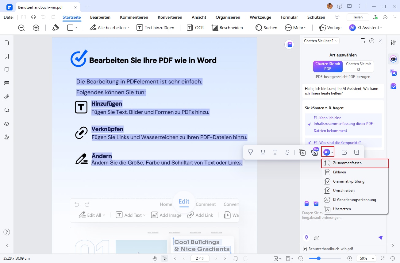Choose Grammatikprüfung from the AI menu
The height and width of the screenshot is (263, 400).
355,181
